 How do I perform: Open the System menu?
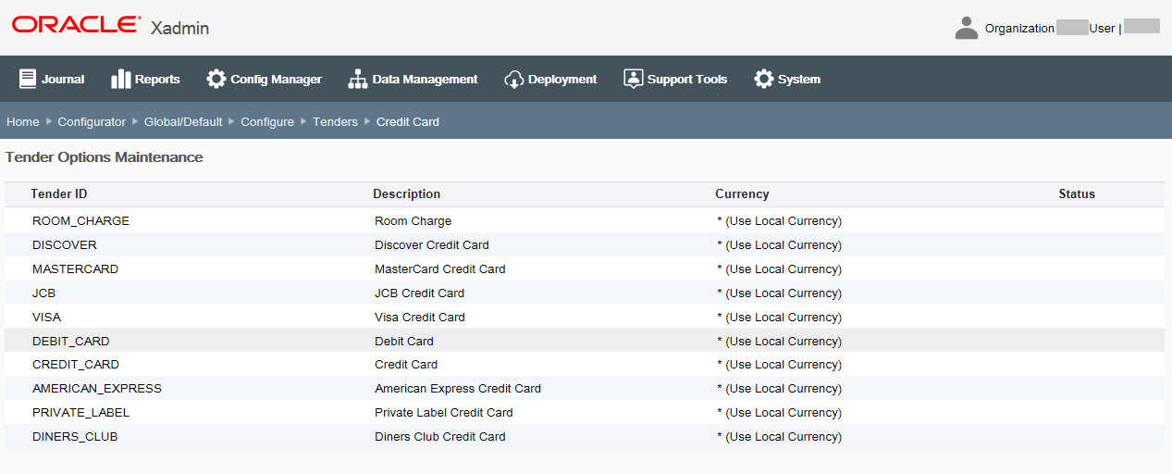787,79
